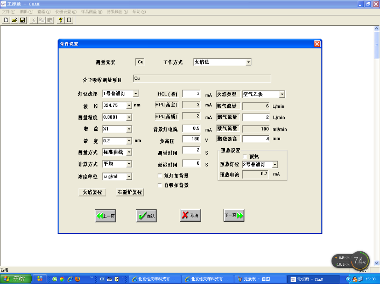Check the 预热 checkbox
The width and height of the screenshot is (380, 284).
tap(245, 156)
